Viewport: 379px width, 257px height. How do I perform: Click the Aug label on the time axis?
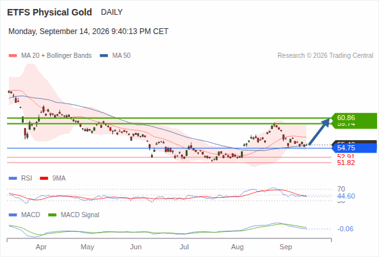coord(237,247)
